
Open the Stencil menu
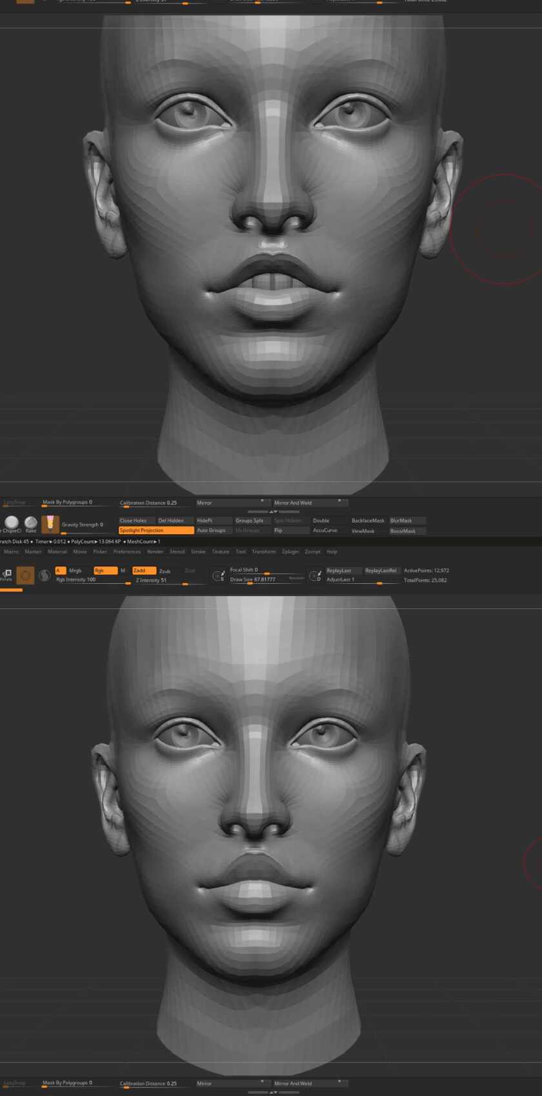tap(177, 552)
